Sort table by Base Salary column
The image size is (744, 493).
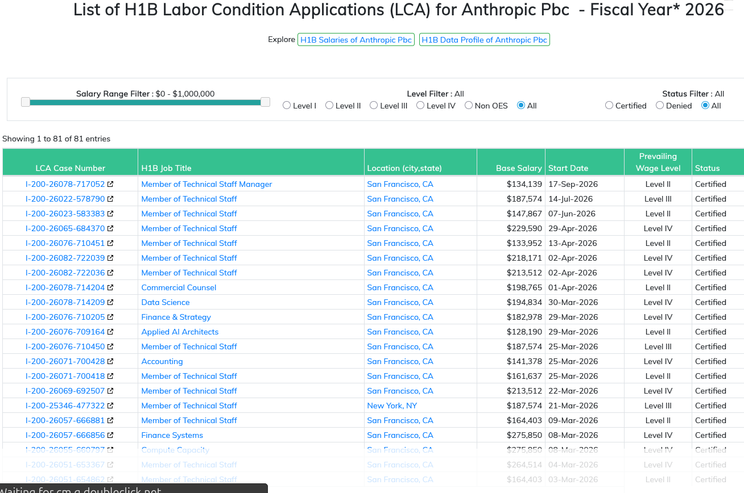[x=511, y=162]
